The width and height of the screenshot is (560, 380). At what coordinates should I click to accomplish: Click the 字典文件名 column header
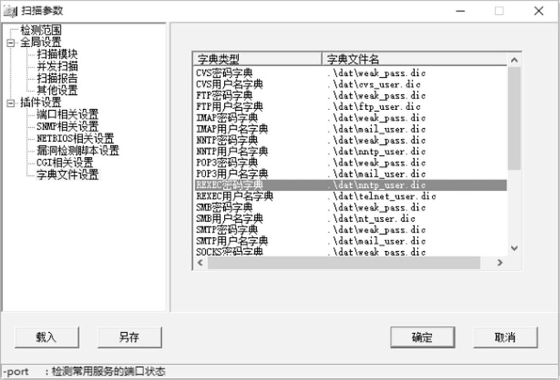pos(414,59)
